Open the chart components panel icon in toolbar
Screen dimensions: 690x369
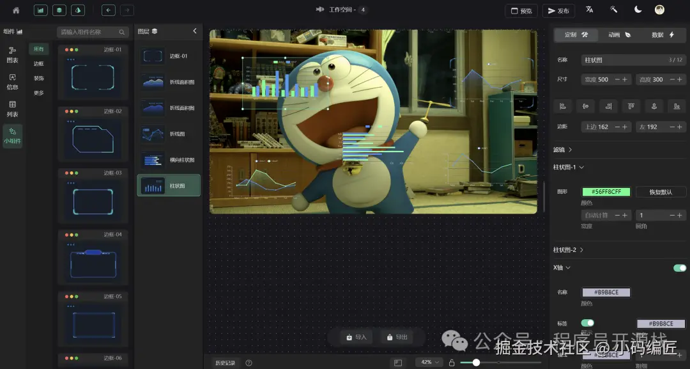(x=40, y=10)
